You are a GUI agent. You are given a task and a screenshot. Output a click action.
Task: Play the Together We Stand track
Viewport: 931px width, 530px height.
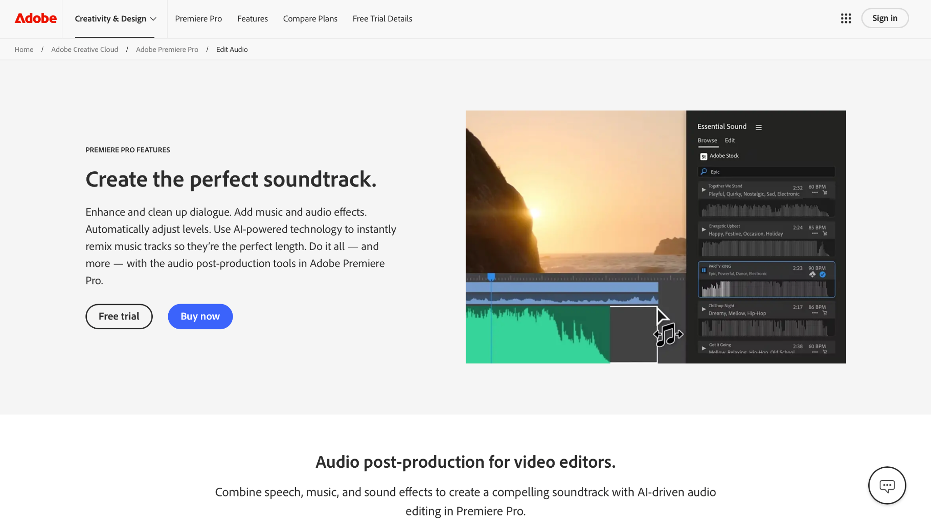pos(704,190)
